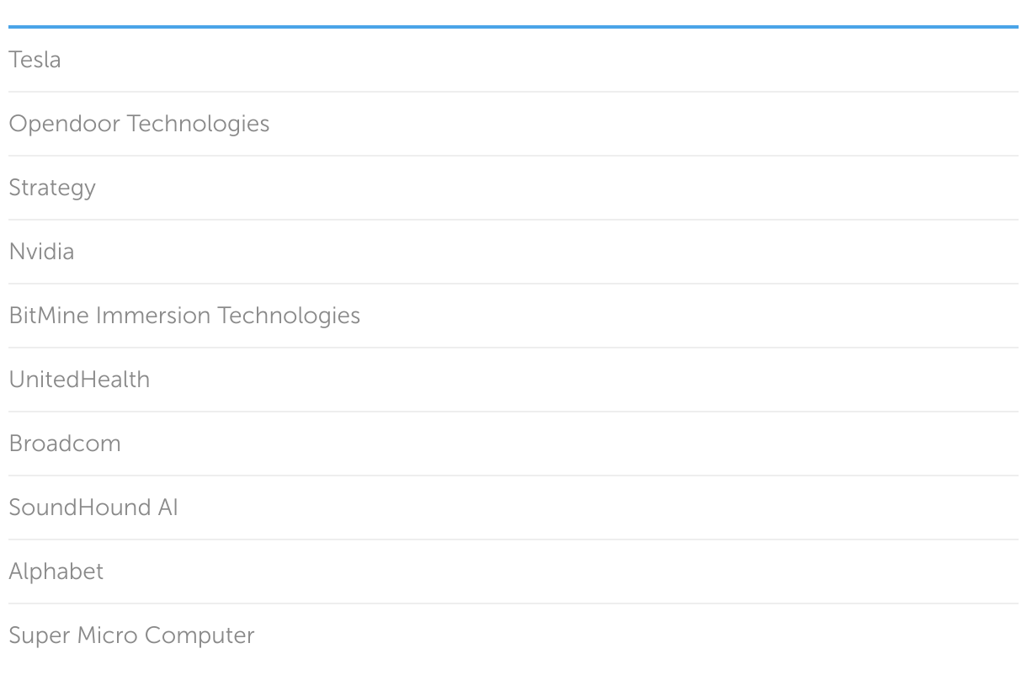Select Strategy from the list
This screenshot has height=675, width=1027.
tap(52, 188)
